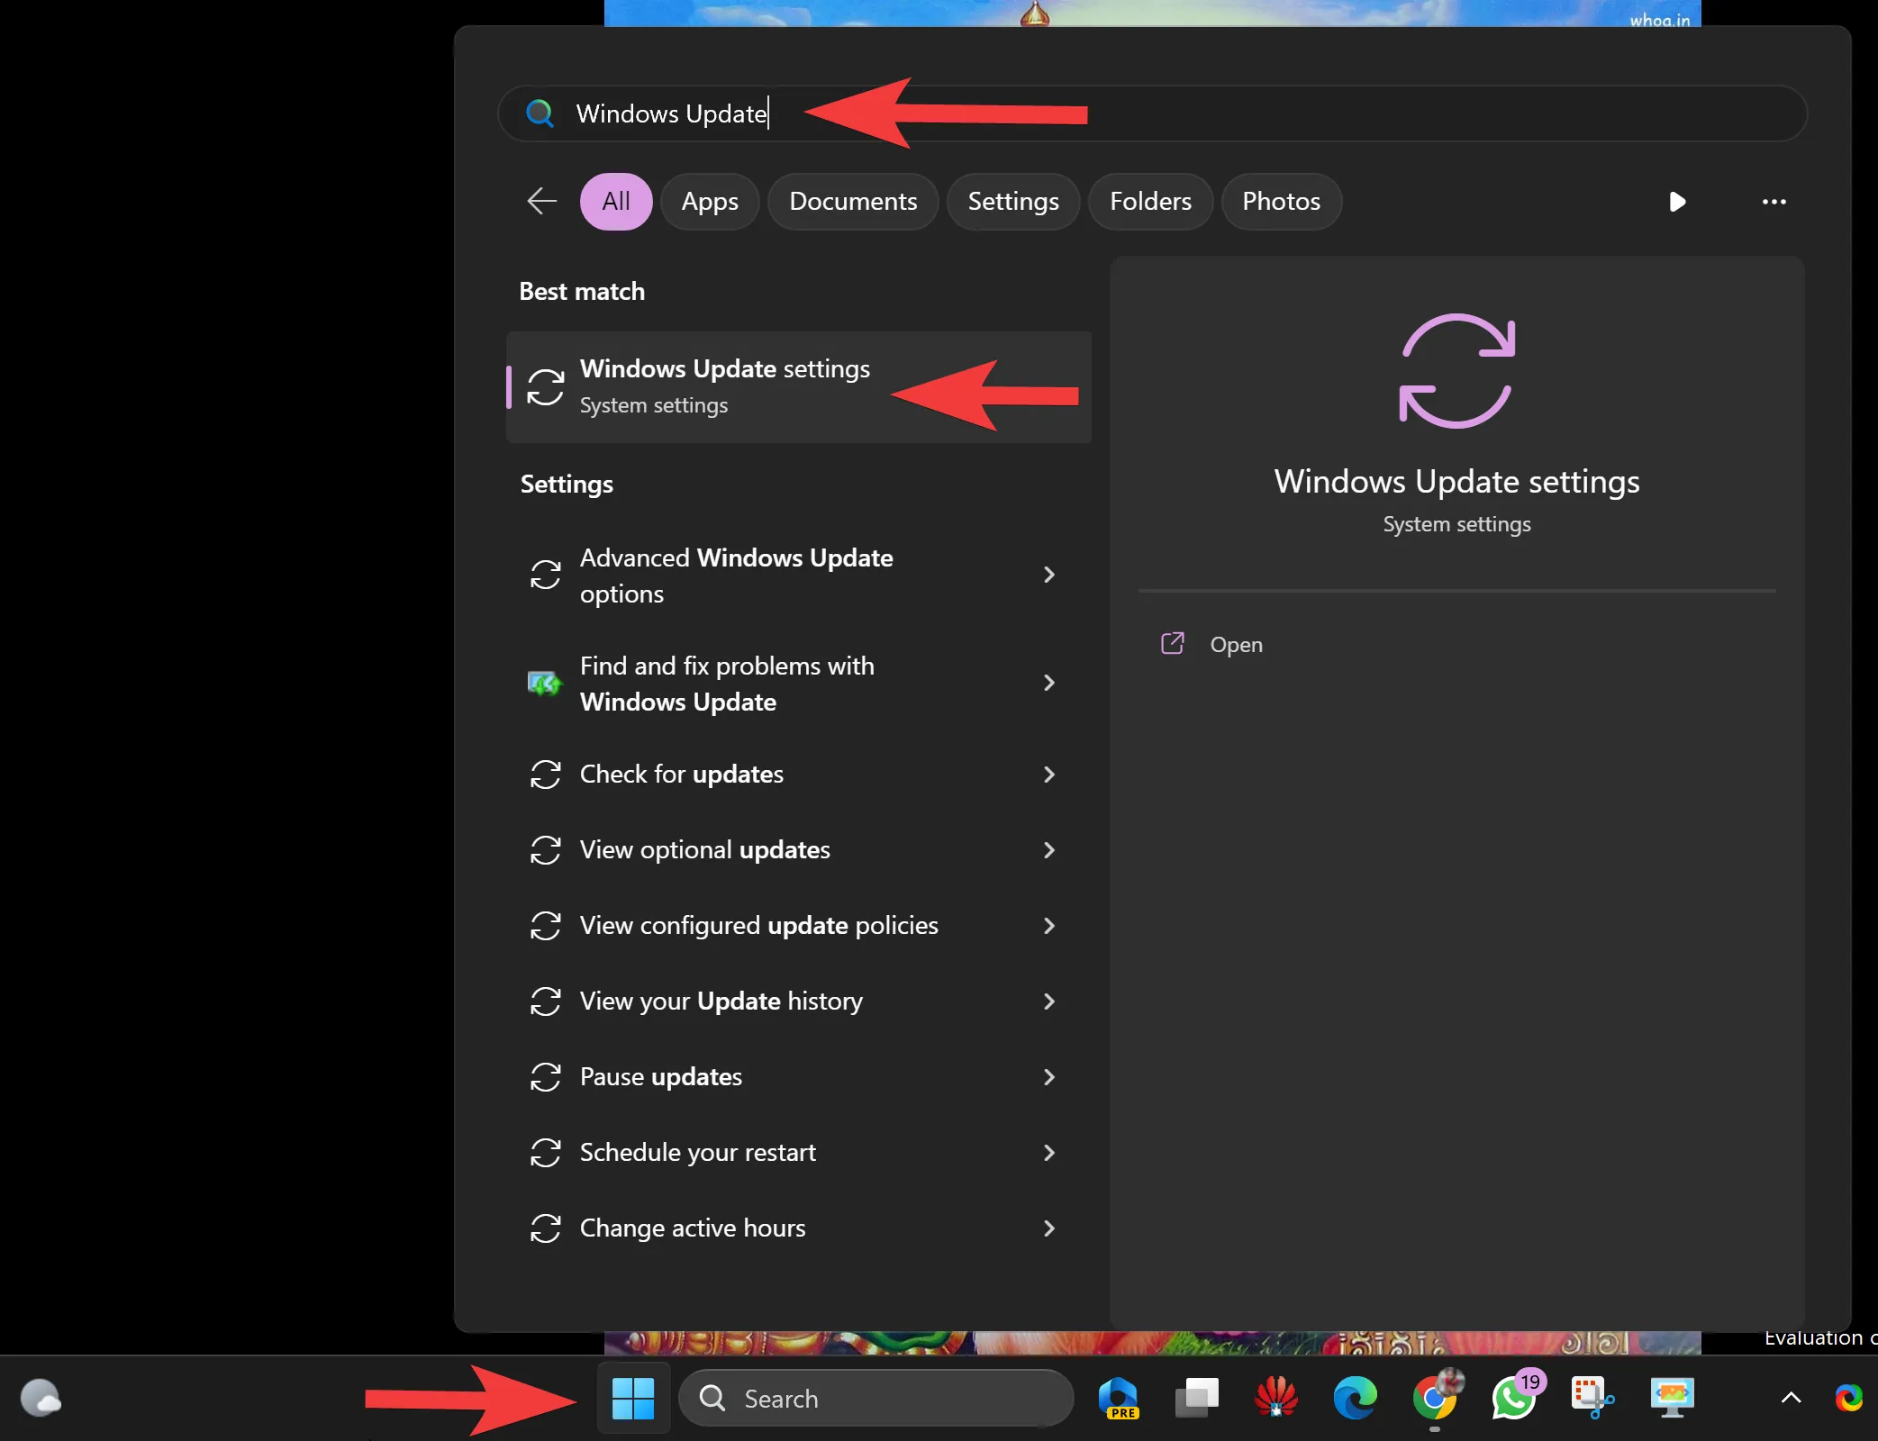Click Open in the preview pane
Screen dimensions: 1878x1441
(1235, 645)
